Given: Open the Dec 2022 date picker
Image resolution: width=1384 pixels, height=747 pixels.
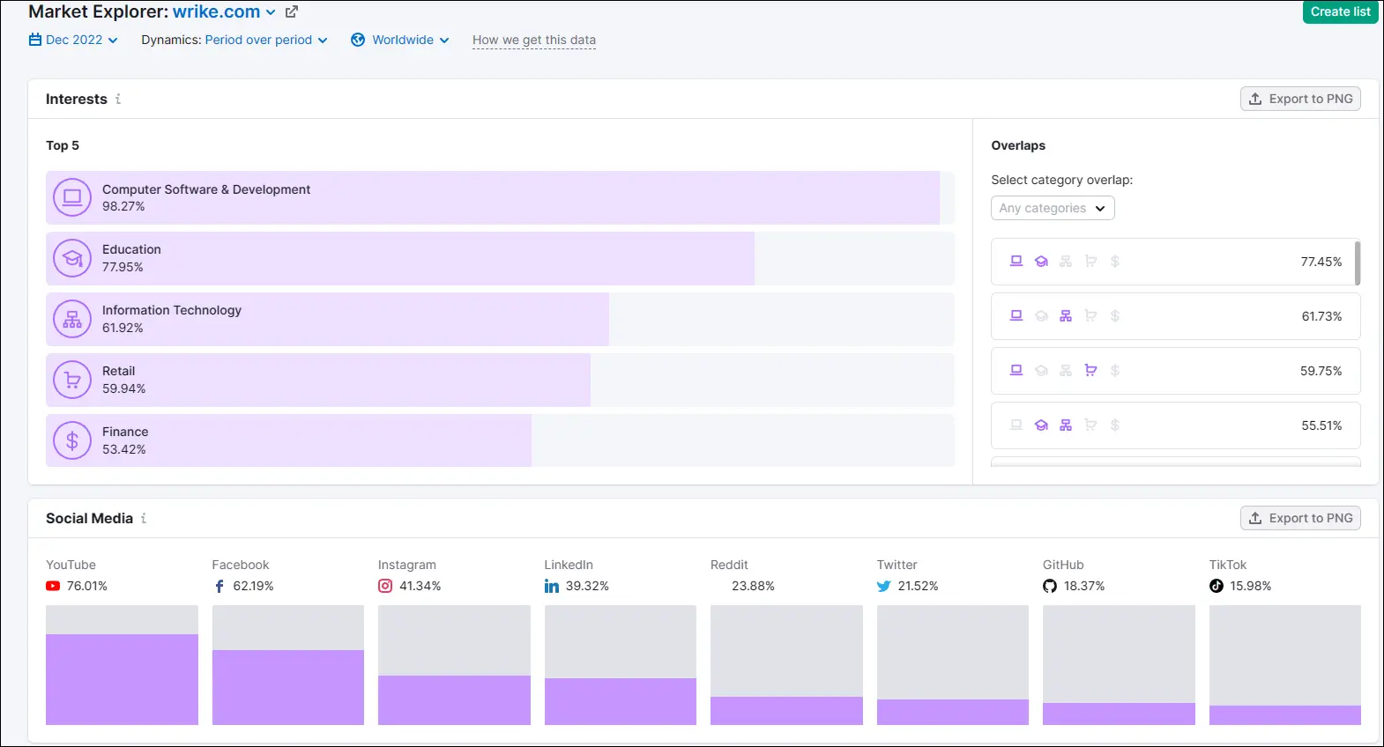Looking at the screenshot, I should coord(73,40).
